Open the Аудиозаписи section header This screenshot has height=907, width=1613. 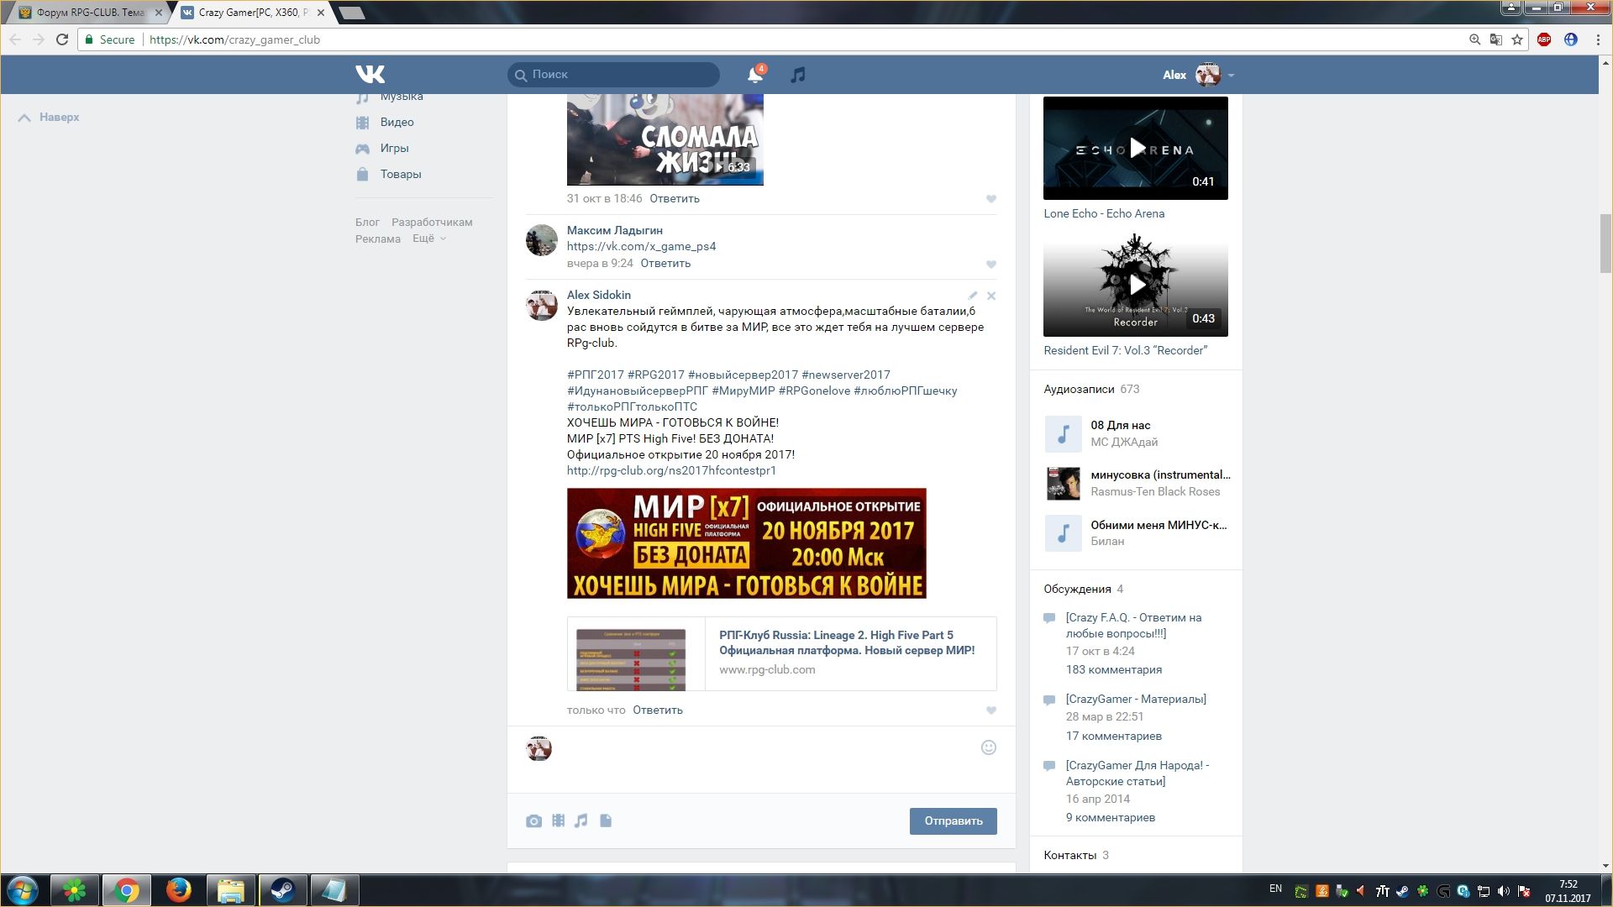tap(1090, 390)
